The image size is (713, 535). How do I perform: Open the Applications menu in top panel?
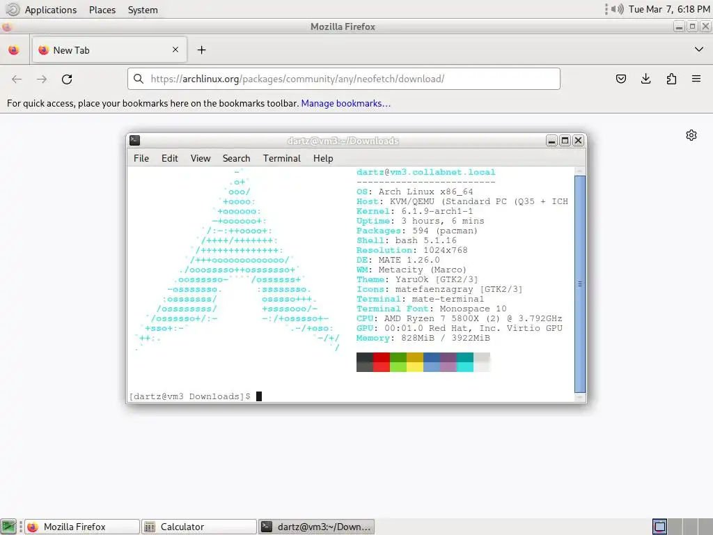[50, 10]
